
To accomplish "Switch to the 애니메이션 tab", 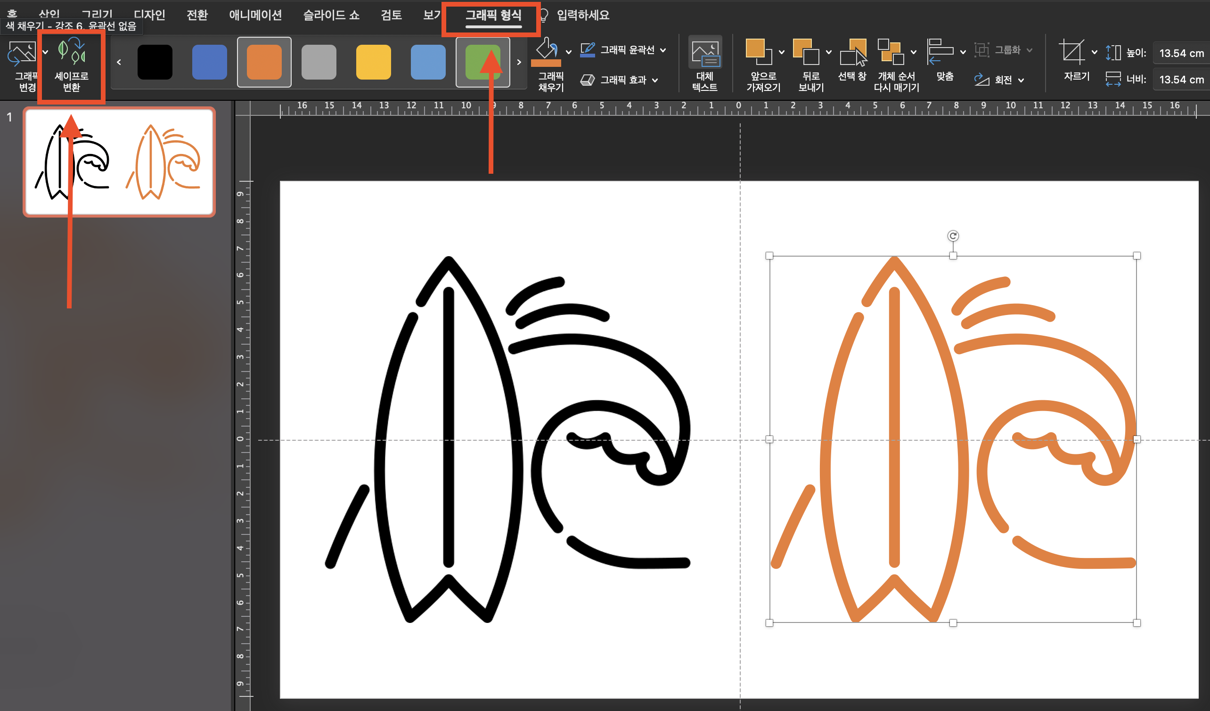I will [255, 16].
